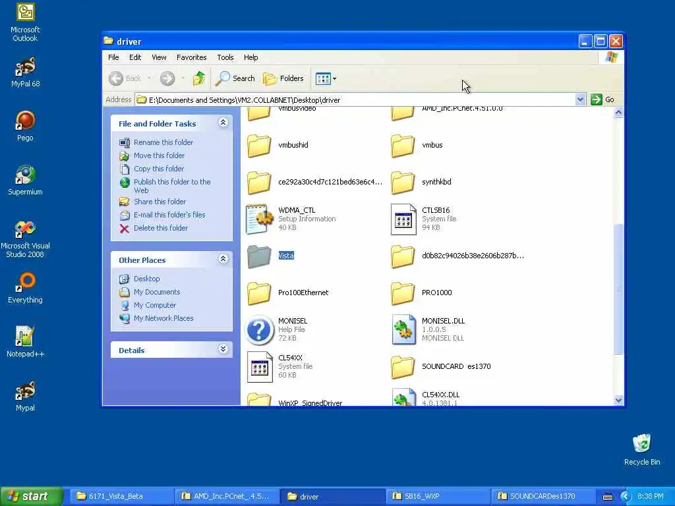The image size is (675, 506).
Task: Click Move this folder link
Action: pyautogui.click(x=159, y=155)
